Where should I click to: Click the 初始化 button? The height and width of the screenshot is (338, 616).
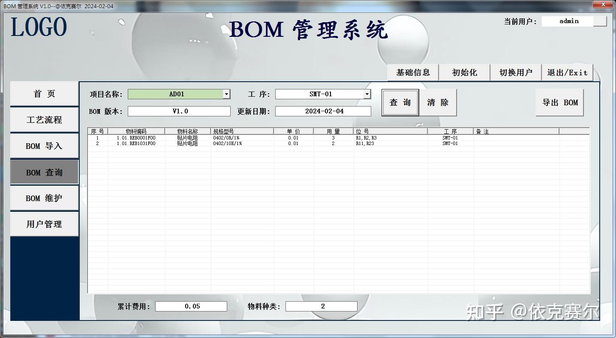(x=464, y=72)
